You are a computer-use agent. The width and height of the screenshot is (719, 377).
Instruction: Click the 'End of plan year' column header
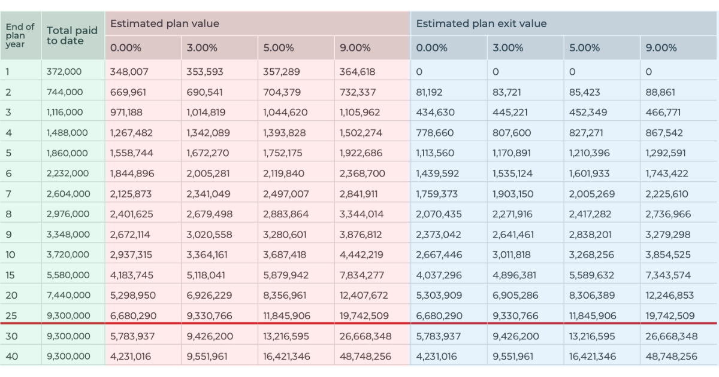(x=20, y=36)
